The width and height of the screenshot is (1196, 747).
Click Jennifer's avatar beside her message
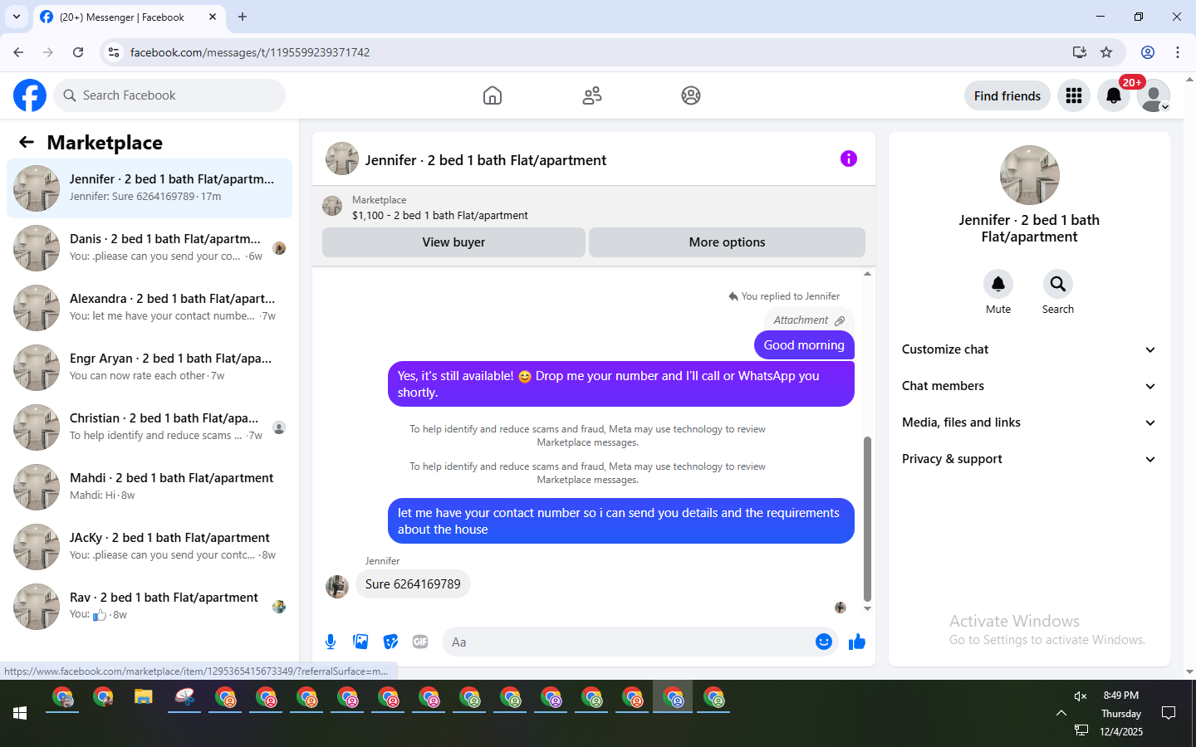pyautogui.click(x=337, y=586)
